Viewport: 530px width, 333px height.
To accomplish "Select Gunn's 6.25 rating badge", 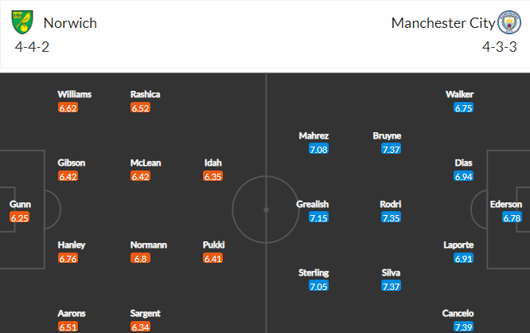I will point(20,217).
